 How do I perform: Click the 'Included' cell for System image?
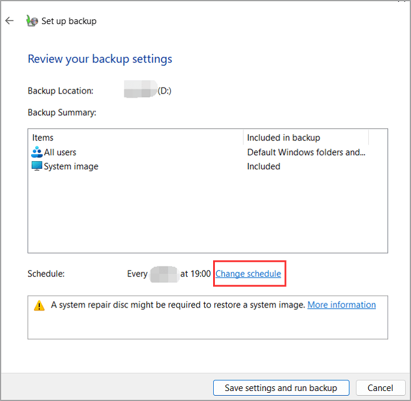tap(264, 166)
